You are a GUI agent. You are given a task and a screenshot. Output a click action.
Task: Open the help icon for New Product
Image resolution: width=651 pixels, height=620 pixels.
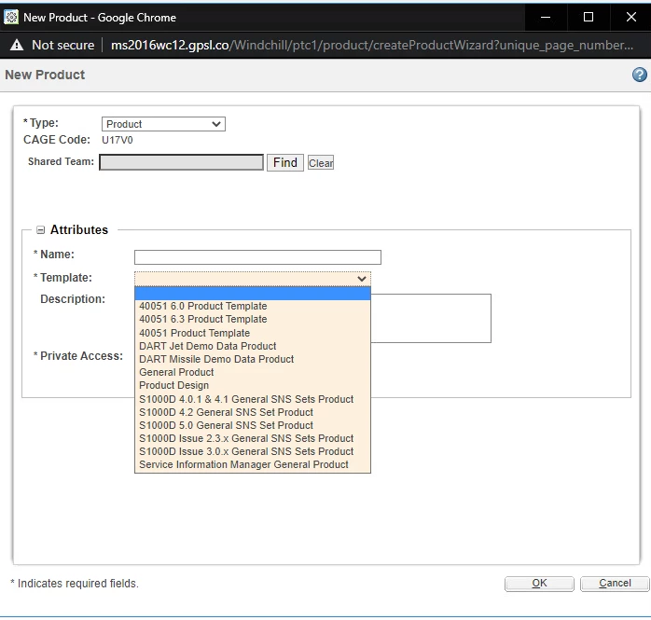640,75
